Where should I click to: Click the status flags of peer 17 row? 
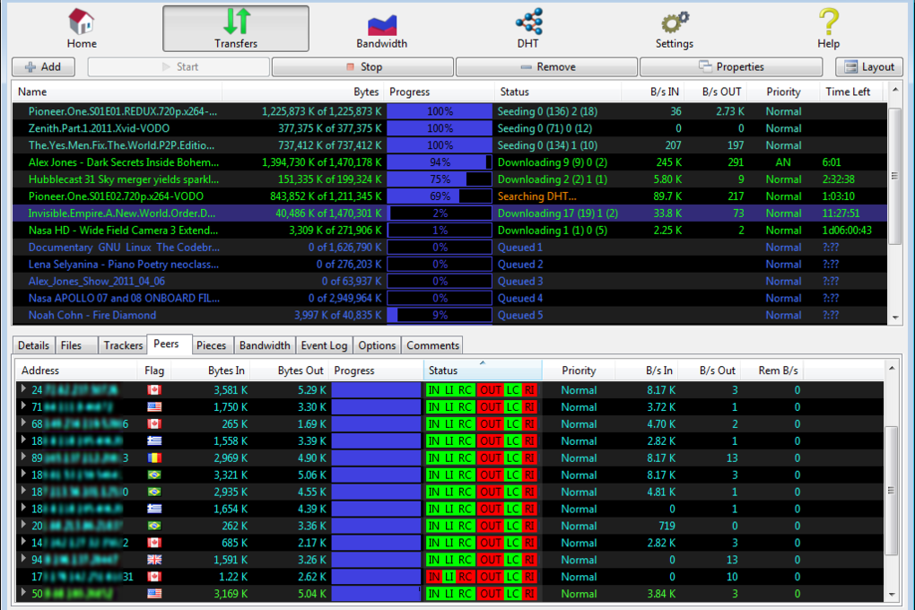pyautogui.click(x=482, y=577)
